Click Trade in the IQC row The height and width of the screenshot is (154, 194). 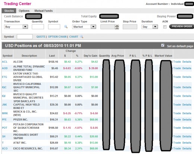pos(177,87)
